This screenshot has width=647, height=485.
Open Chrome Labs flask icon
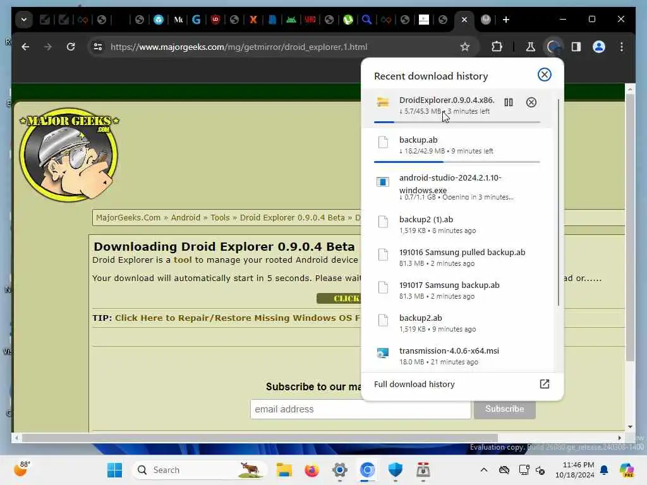pyautogui.click(x=531, y=47)
